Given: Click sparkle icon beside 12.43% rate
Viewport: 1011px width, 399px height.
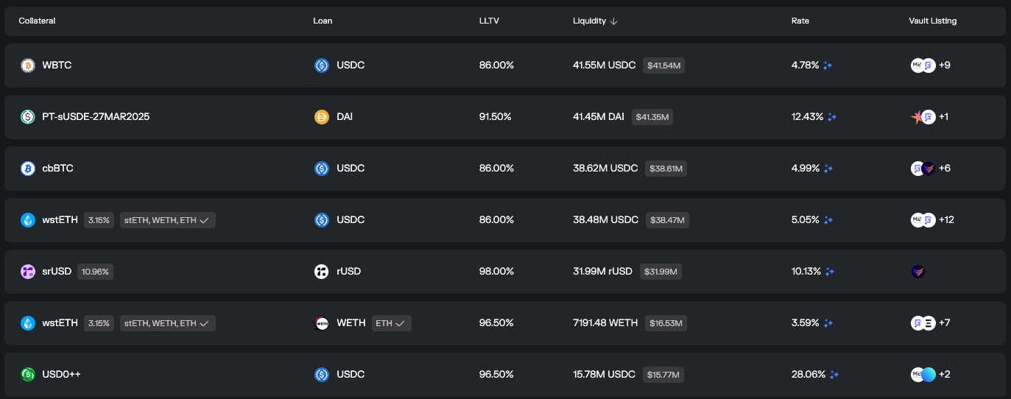Looking at the screenshot, I should point(832,117).
